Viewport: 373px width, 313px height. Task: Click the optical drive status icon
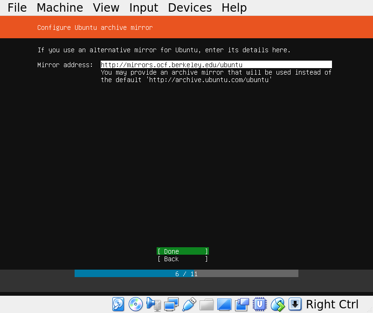pos(136,304)
